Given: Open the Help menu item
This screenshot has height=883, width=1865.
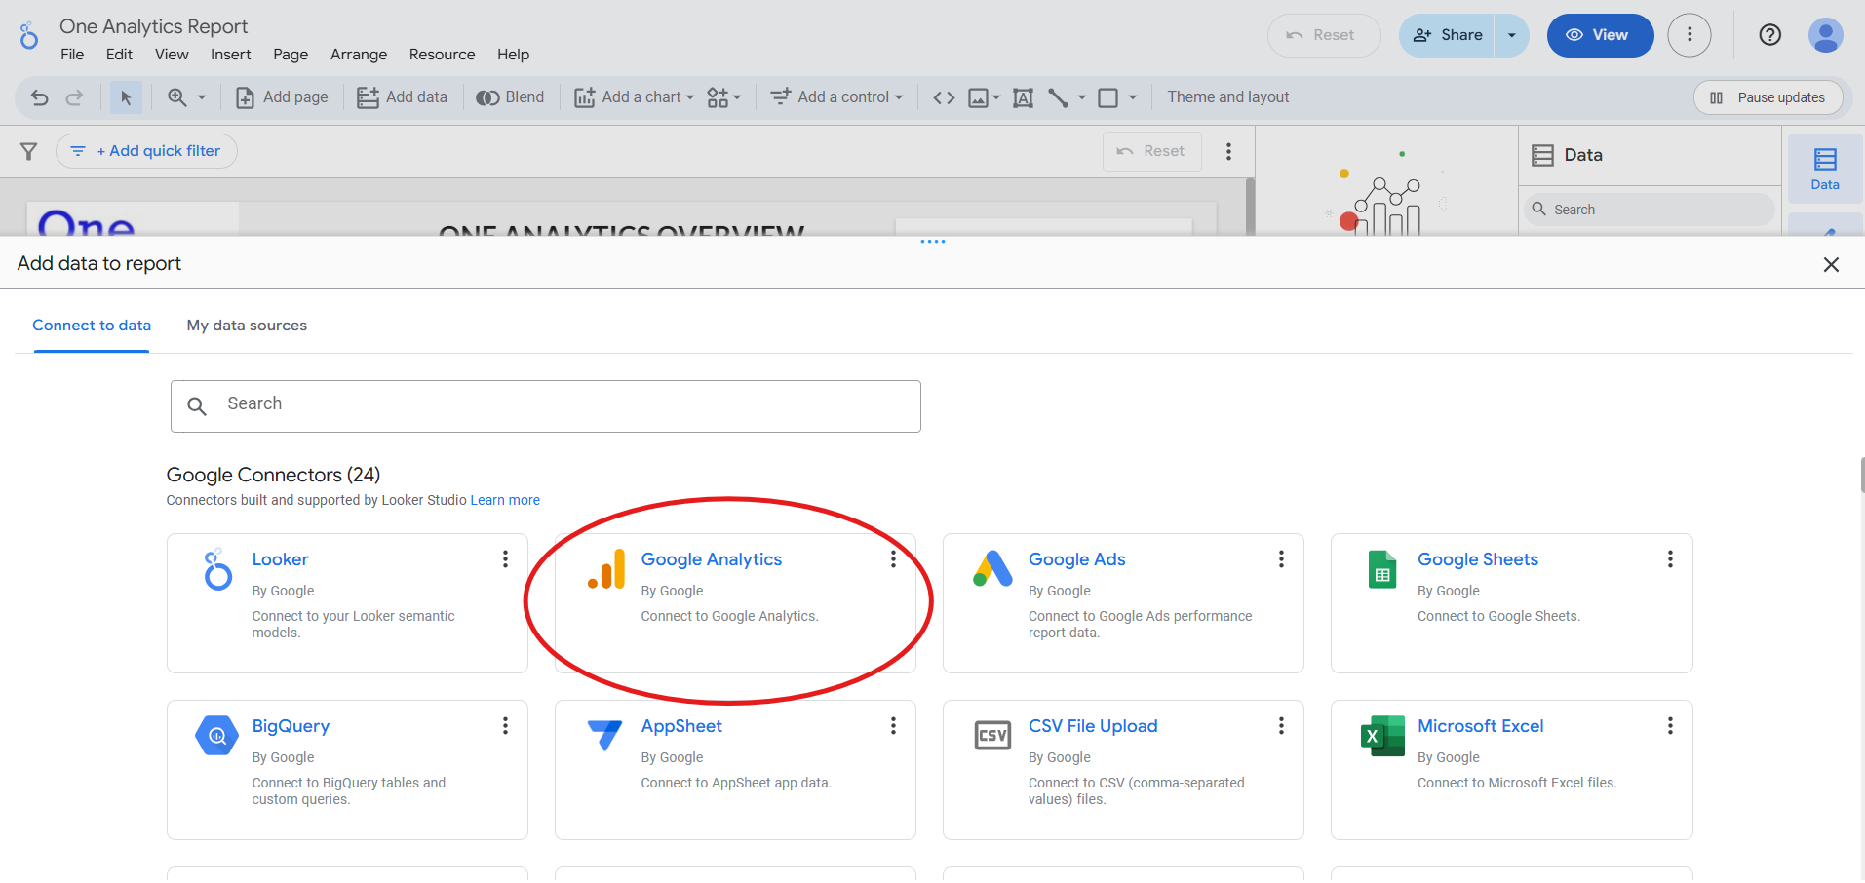Looking at the screenshot, I should [513, 55].
